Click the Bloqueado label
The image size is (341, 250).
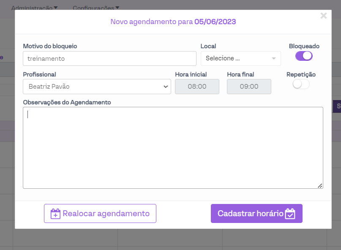click(304, 46)
